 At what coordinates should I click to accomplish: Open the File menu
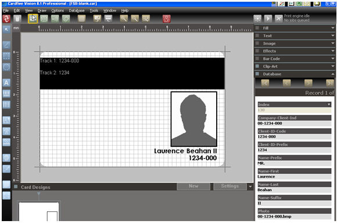click(6, 10)
